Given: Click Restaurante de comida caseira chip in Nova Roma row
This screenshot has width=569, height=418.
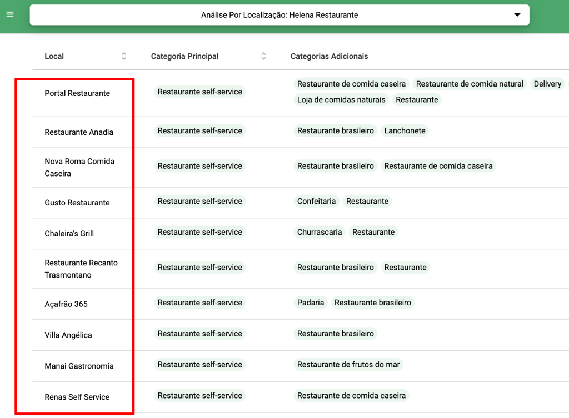Looking at the screenshot, I should coord(438,165).
